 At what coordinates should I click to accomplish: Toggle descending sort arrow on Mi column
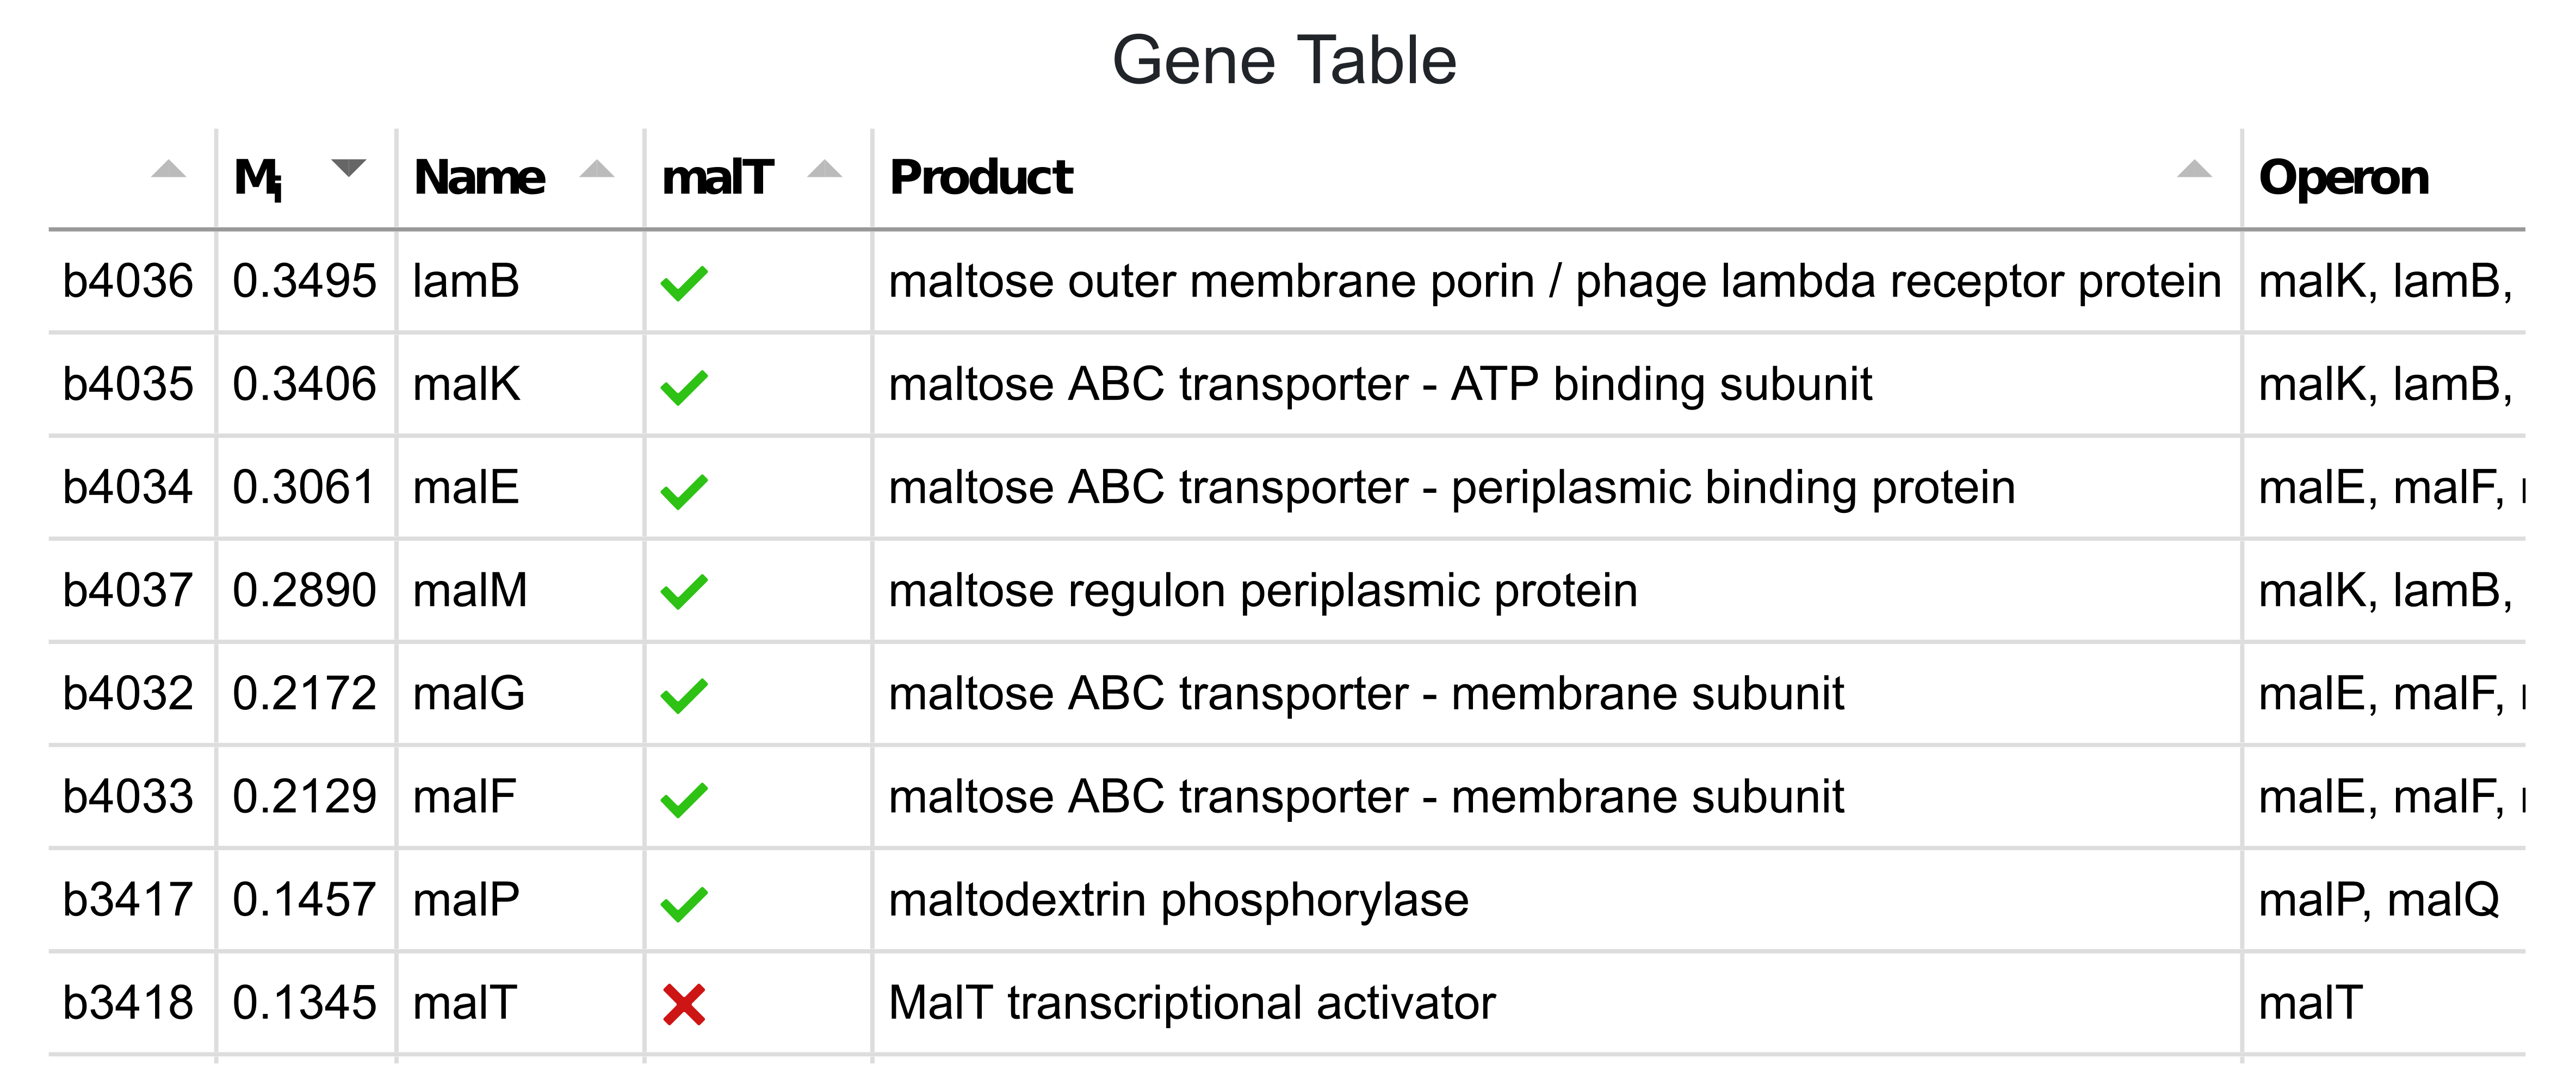point(348,168)
